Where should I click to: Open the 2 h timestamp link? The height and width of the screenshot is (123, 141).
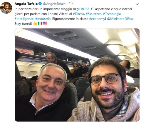pos(71,4)
